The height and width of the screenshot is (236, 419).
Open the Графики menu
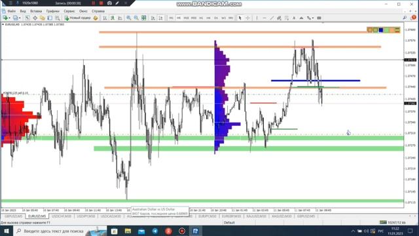(52, 11)
